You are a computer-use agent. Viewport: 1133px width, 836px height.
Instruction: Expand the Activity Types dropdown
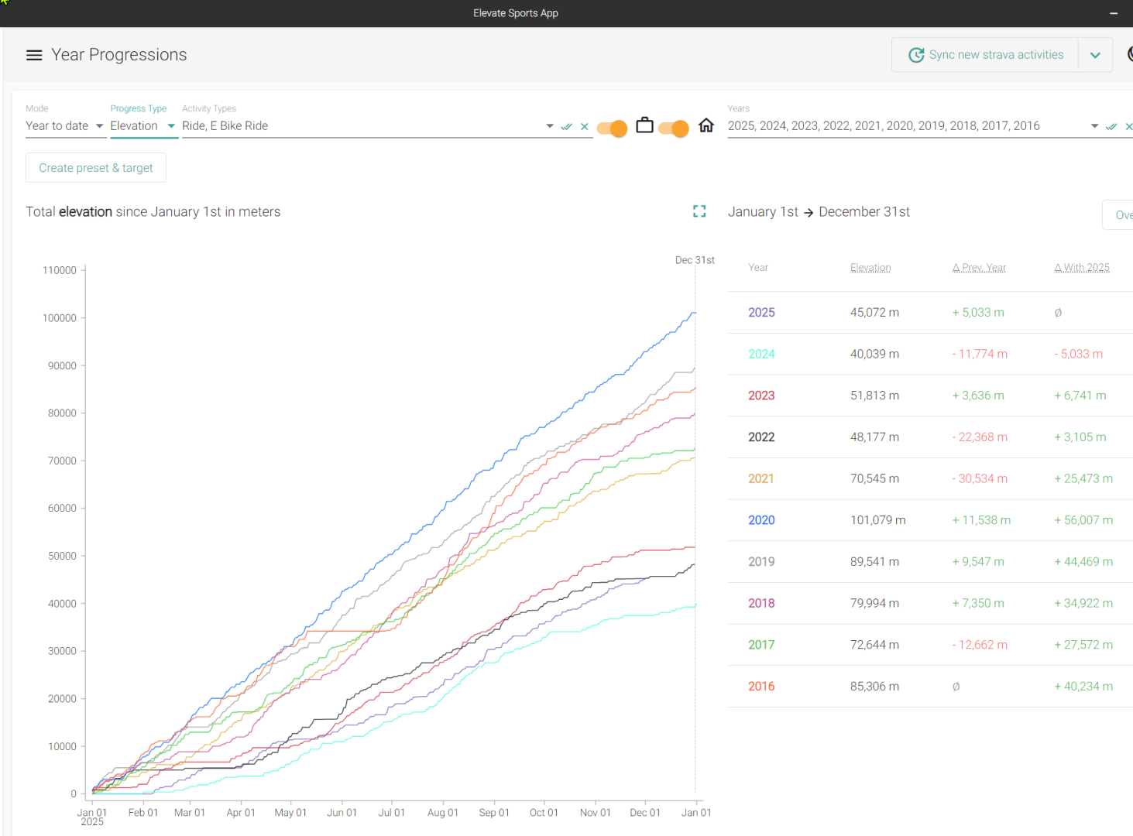pos(549,126)
